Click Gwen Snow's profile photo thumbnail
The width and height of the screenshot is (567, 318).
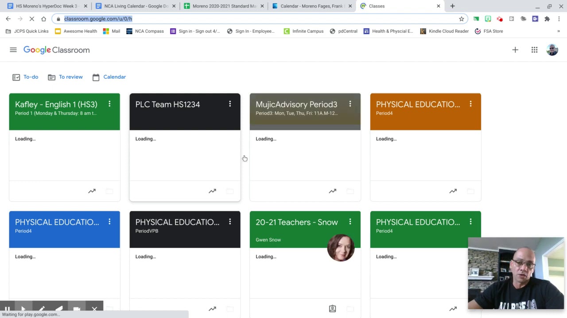tap(341, 248)
